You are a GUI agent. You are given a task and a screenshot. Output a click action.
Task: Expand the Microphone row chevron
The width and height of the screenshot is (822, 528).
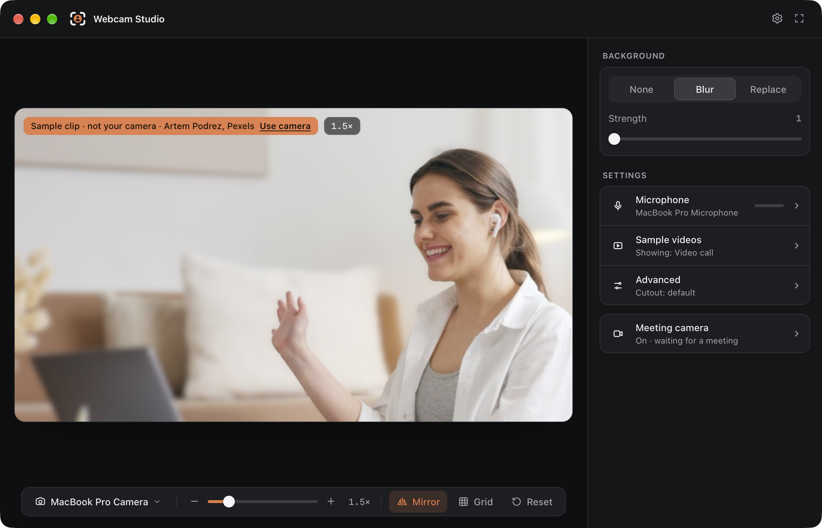(x=796, y=206)
